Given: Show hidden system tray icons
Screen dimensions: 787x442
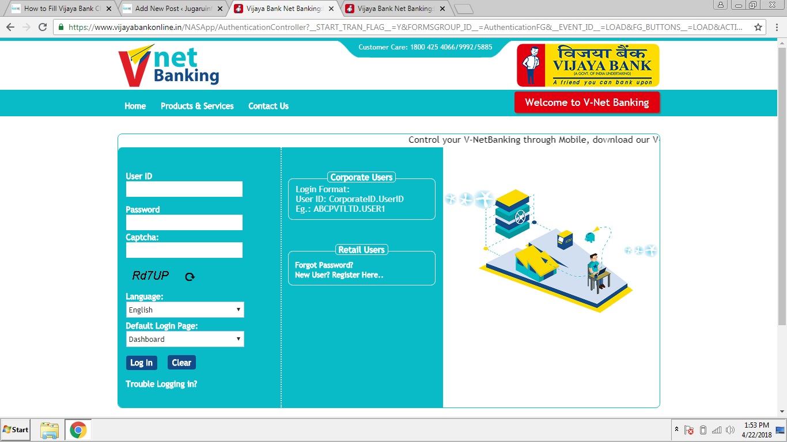Looking at the screenshot, I should [x=676, y=430].
